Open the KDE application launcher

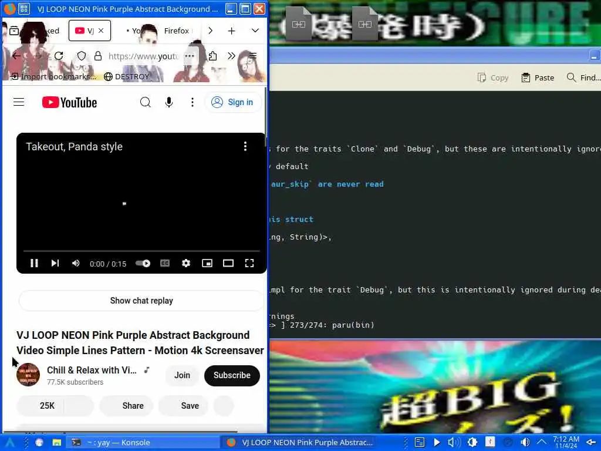(x=10, y=442)
